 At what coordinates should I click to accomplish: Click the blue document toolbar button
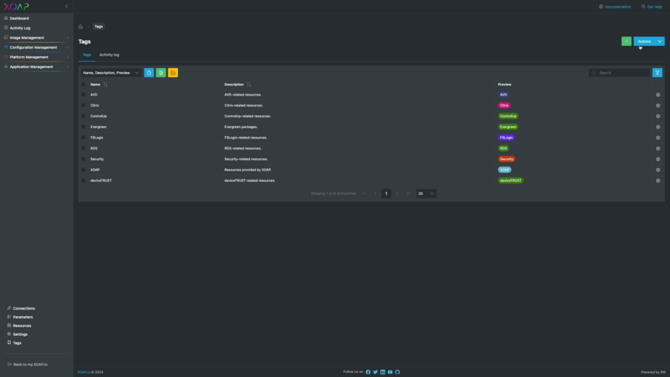pos(149,73)
